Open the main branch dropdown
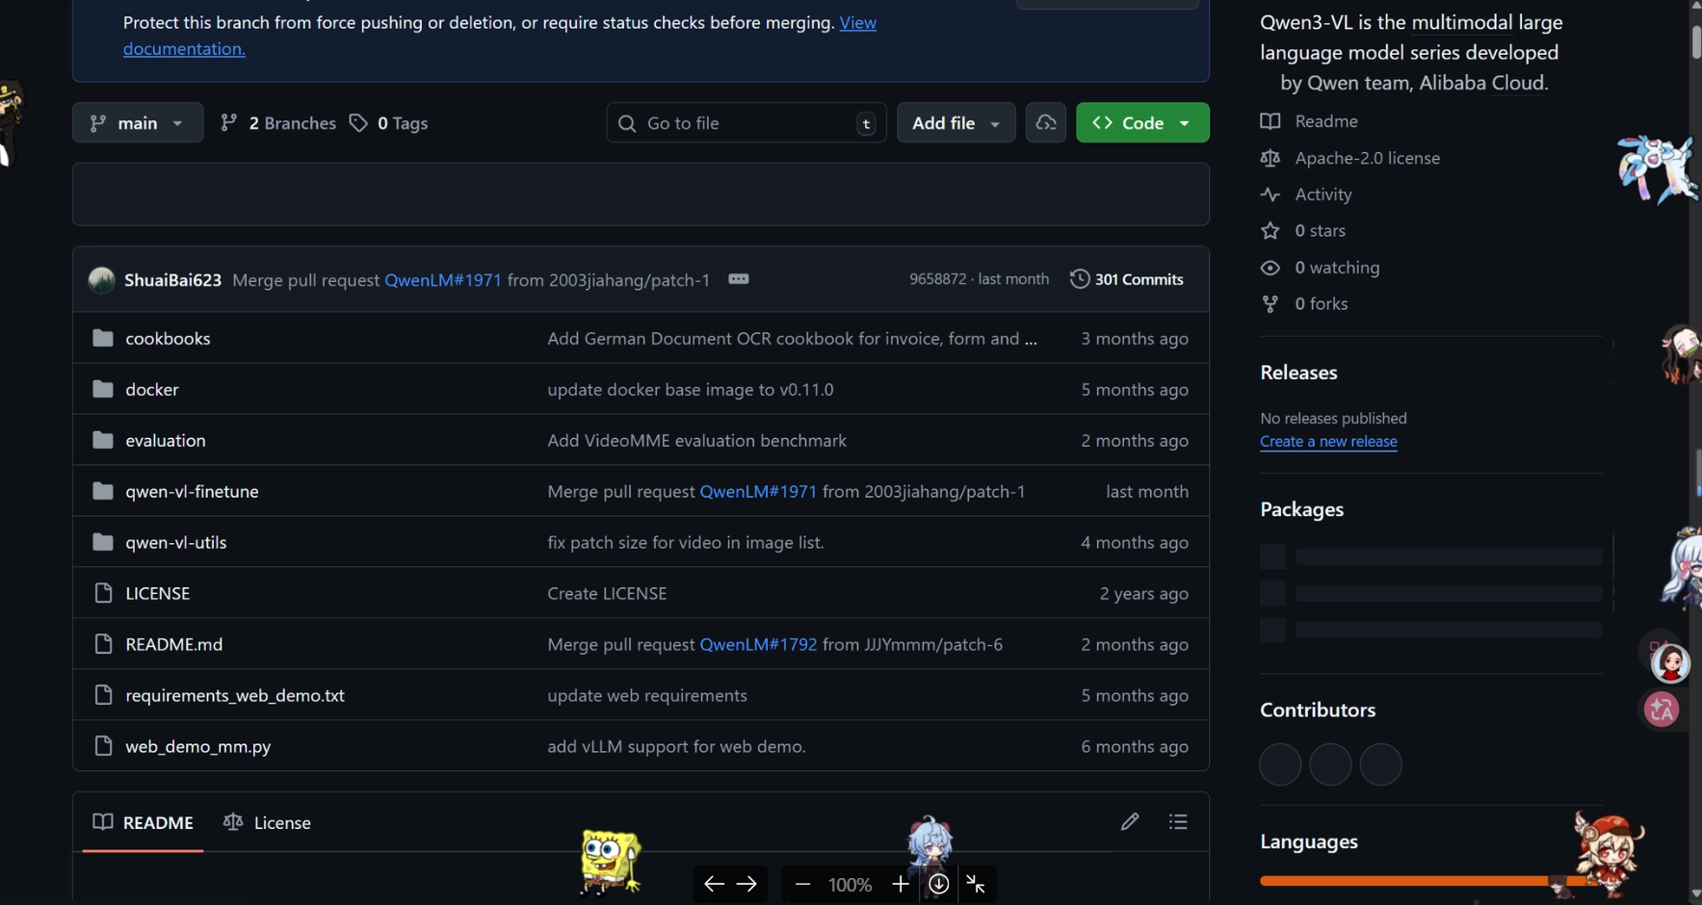This screenshot has height=905, width=1702. tap(138, 122)
